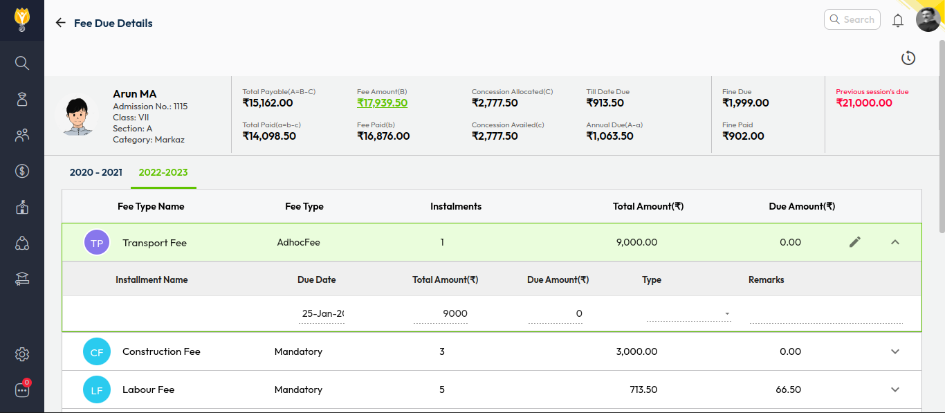Click the user profile avatar at top right
The height and width of the screenshot is (413, 945).
pyautogui.click(x=928, y=19)
